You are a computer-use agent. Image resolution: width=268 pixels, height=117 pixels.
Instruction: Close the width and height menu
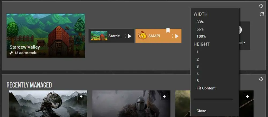pyautogui.click(x=201, y=111)
